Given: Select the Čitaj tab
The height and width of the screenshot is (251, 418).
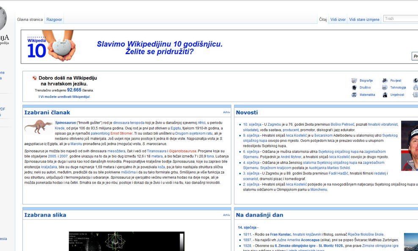Looking at the screenshot, I should (323, 19).
